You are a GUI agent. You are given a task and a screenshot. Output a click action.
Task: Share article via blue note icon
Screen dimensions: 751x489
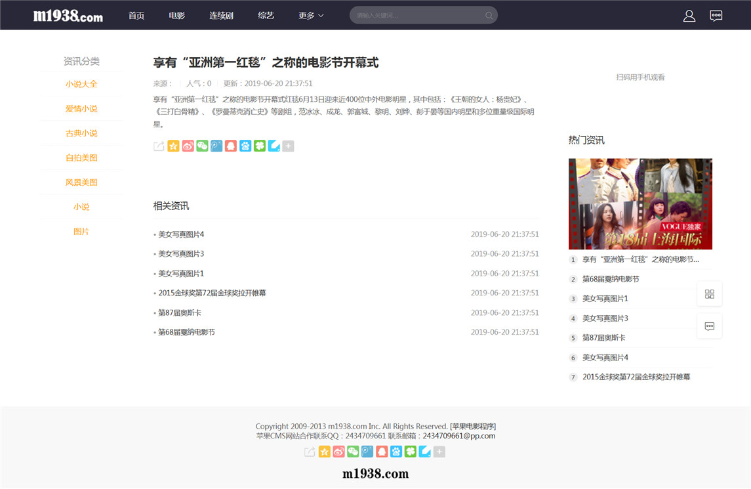(x=274, y=146)
